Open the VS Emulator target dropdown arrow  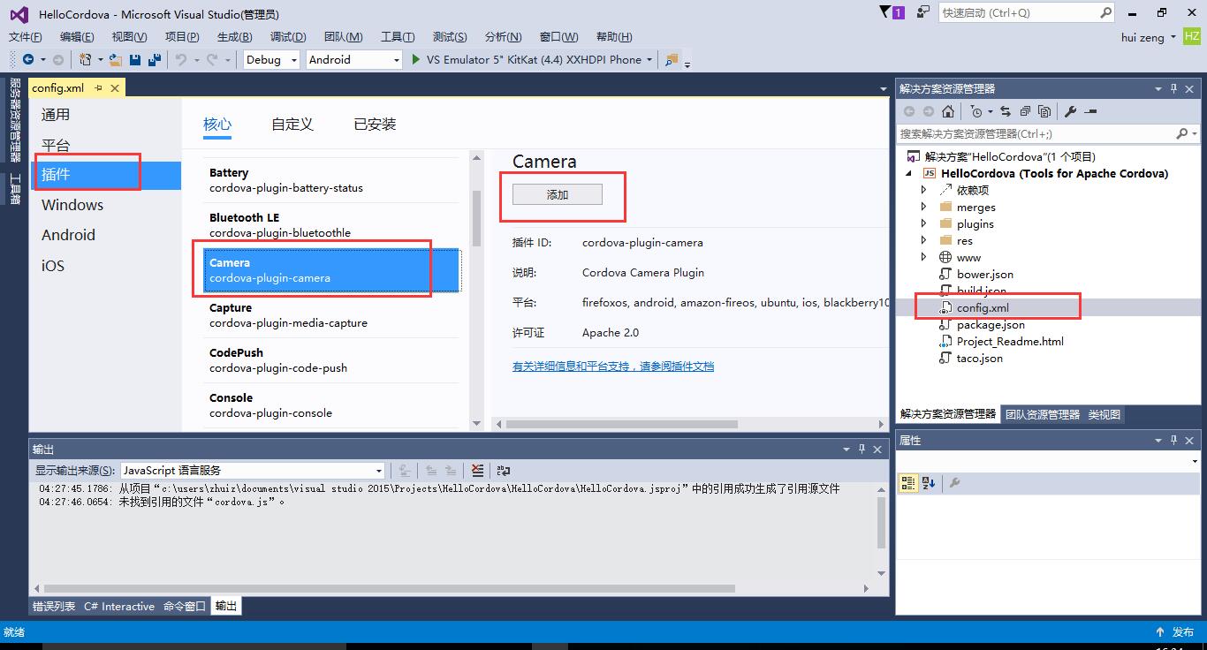pyautogui.click(x=649, y=59)
